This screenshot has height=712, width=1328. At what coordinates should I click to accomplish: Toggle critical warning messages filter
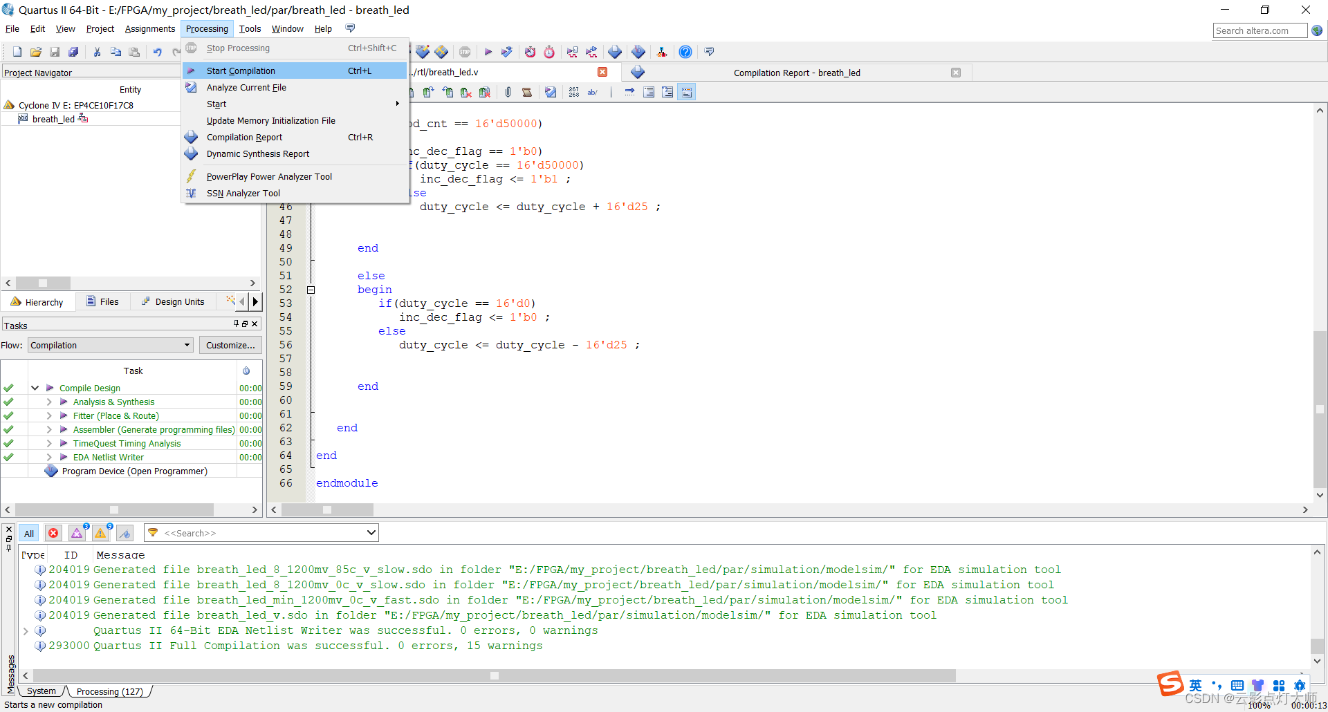point(77,533)
